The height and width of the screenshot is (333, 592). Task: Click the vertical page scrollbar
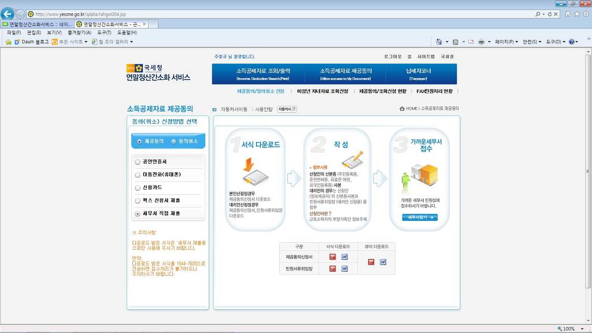click(x=588, y=172)
